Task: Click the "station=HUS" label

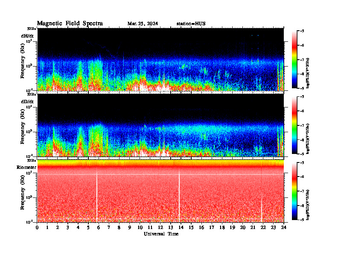Action: [191, 24]
